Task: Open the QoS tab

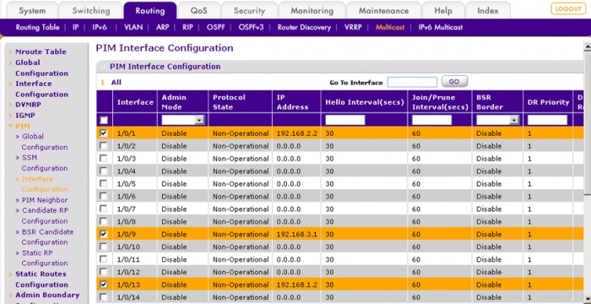Action: 198,11
